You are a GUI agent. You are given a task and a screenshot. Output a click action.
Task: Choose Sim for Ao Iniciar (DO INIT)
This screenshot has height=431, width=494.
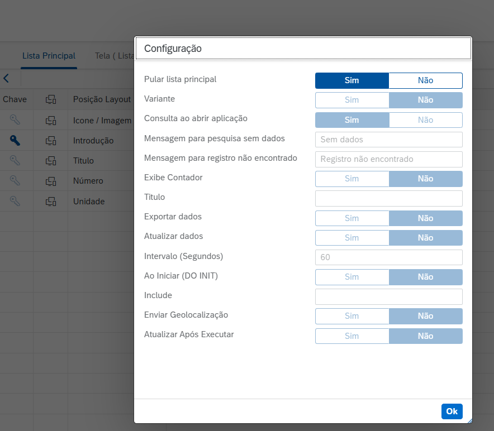click(x=352, y=277)
